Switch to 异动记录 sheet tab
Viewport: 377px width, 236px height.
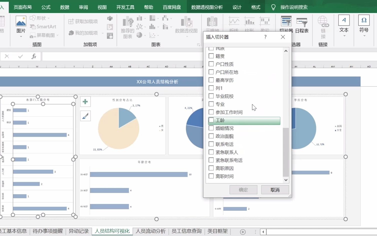coord(79,231)
